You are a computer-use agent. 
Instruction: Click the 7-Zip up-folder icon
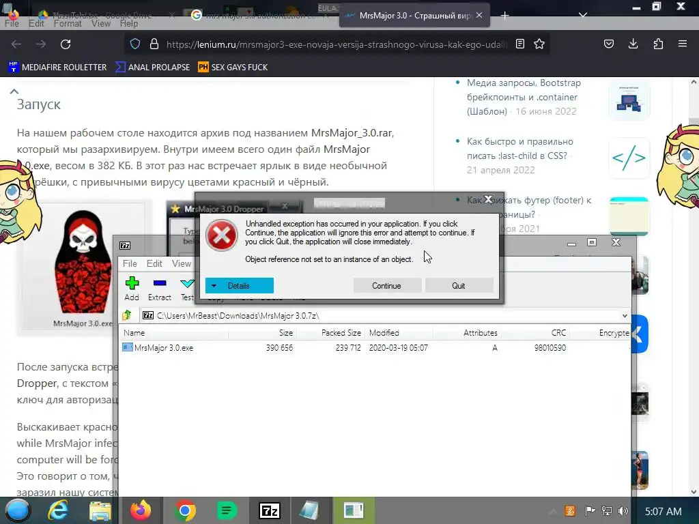coord(126,315)
